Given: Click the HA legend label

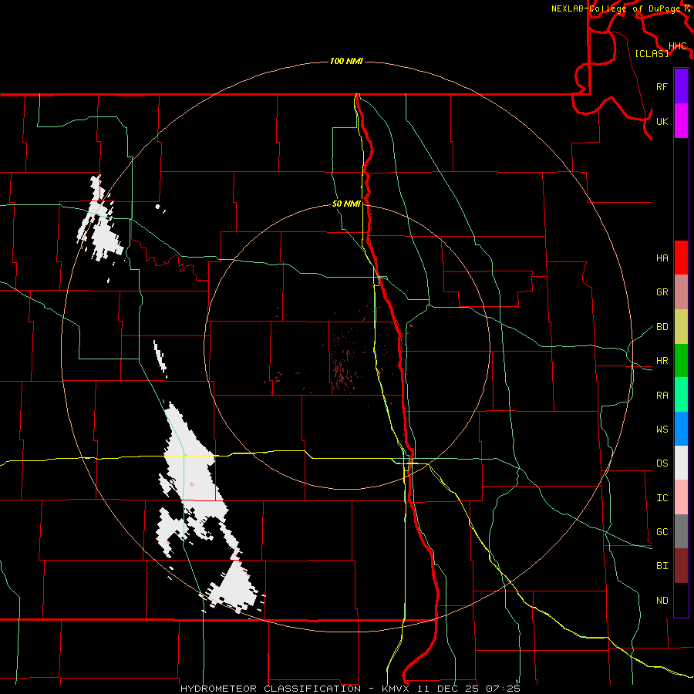Looking at the screenshot, I should click(x=662, y=258).
